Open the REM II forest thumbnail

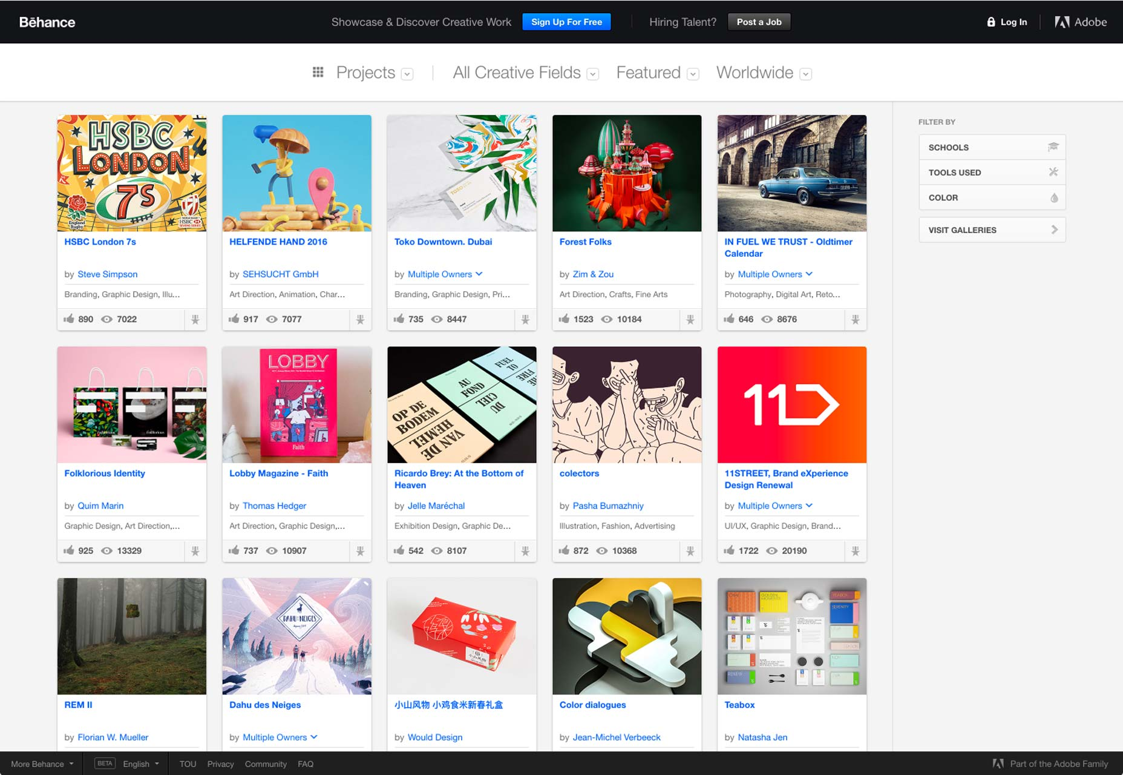(x=132, y=636)
